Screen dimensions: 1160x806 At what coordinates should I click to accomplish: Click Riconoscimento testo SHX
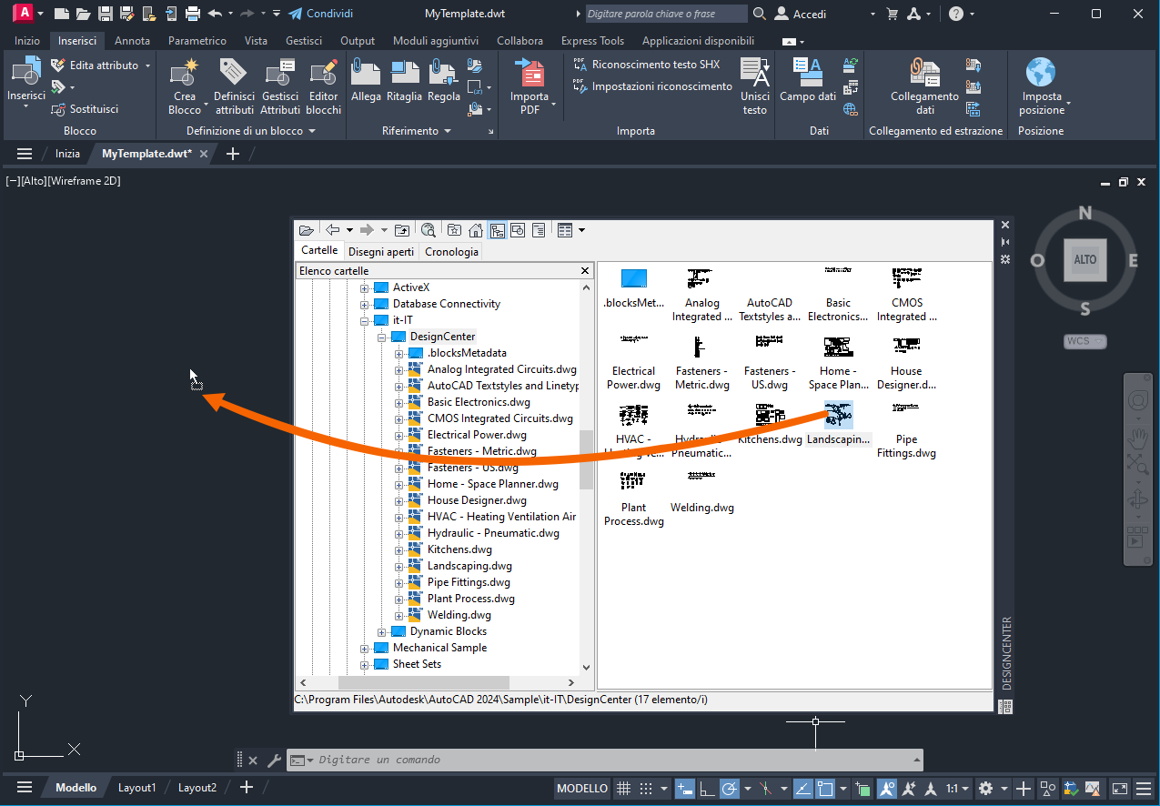coord(647,65)
